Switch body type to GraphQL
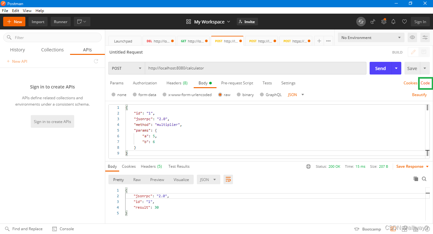433x234 pixels. click(x=271, y=94)
